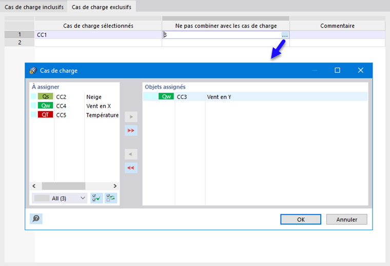The height and width of the screenshot is (266, 390).
Task: Click the Ne pas combiner avec les cas de charge header
Action: [226, 26]
